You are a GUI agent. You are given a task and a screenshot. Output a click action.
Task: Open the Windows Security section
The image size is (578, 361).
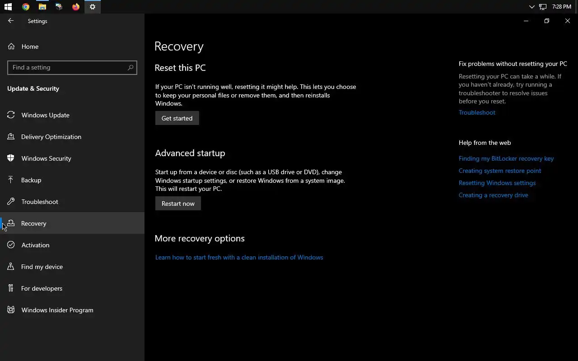click(x=72, y=158)
